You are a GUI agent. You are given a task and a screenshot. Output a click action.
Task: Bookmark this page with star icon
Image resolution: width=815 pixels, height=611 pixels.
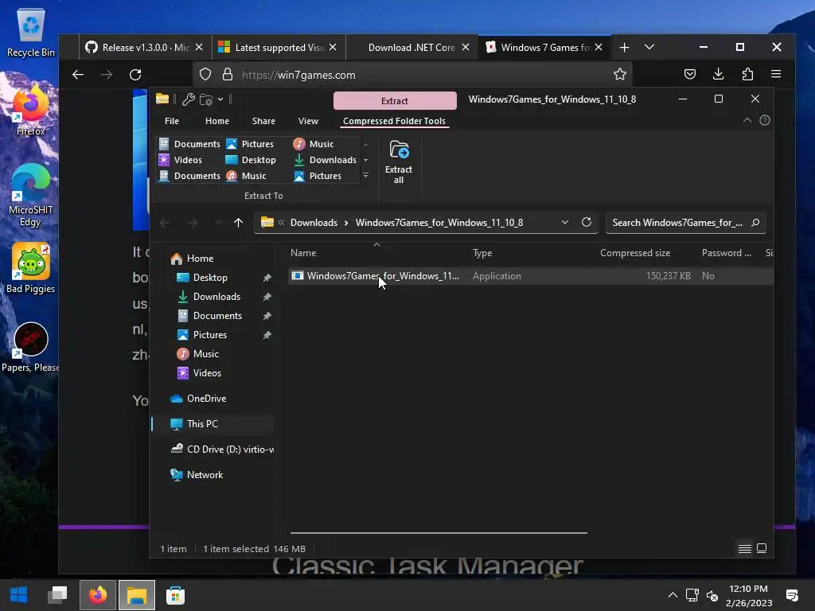(x=619, y=74)
